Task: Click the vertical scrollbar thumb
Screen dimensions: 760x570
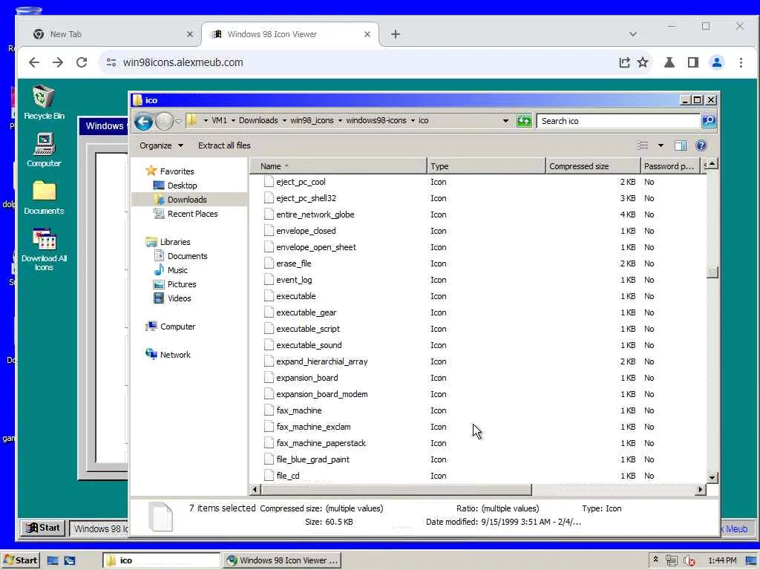Action: (x=712, y=272)
